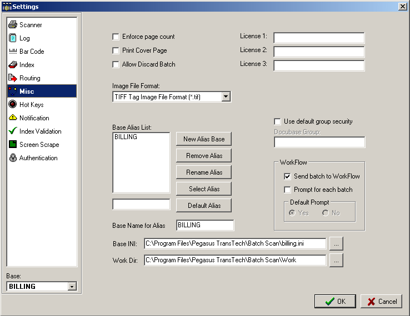Uncheck Send batch to WorkFlow
Screen dimensions: 410x316
coord(287,176)
